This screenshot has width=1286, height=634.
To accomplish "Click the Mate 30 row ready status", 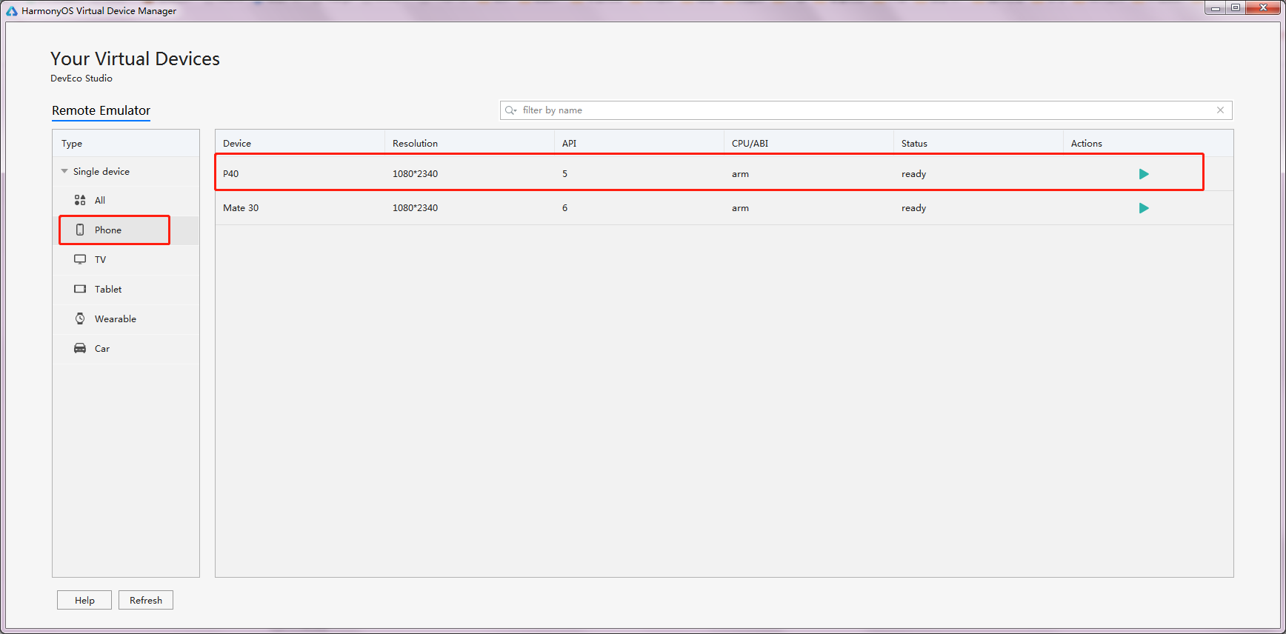I will [913, 208].
